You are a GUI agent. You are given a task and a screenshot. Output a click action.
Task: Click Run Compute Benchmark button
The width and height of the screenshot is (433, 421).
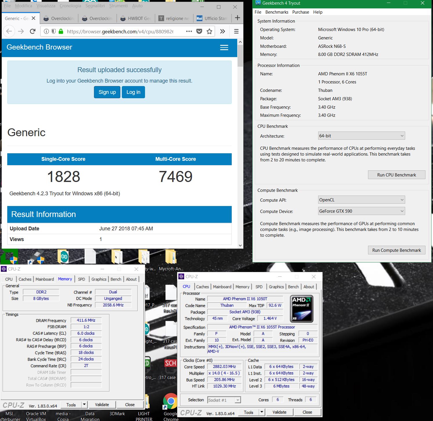(x=396, y=250)
